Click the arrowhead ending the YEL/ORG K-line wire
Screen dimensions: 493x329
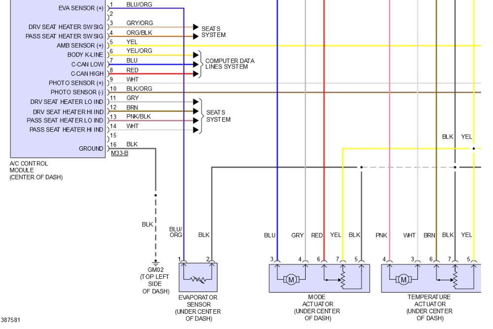[196, 55]
